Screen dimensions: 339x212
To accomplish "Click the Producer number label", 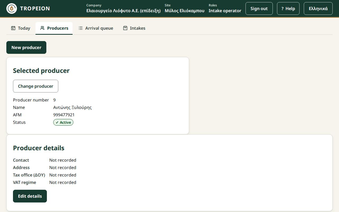I will pos(31,100).
